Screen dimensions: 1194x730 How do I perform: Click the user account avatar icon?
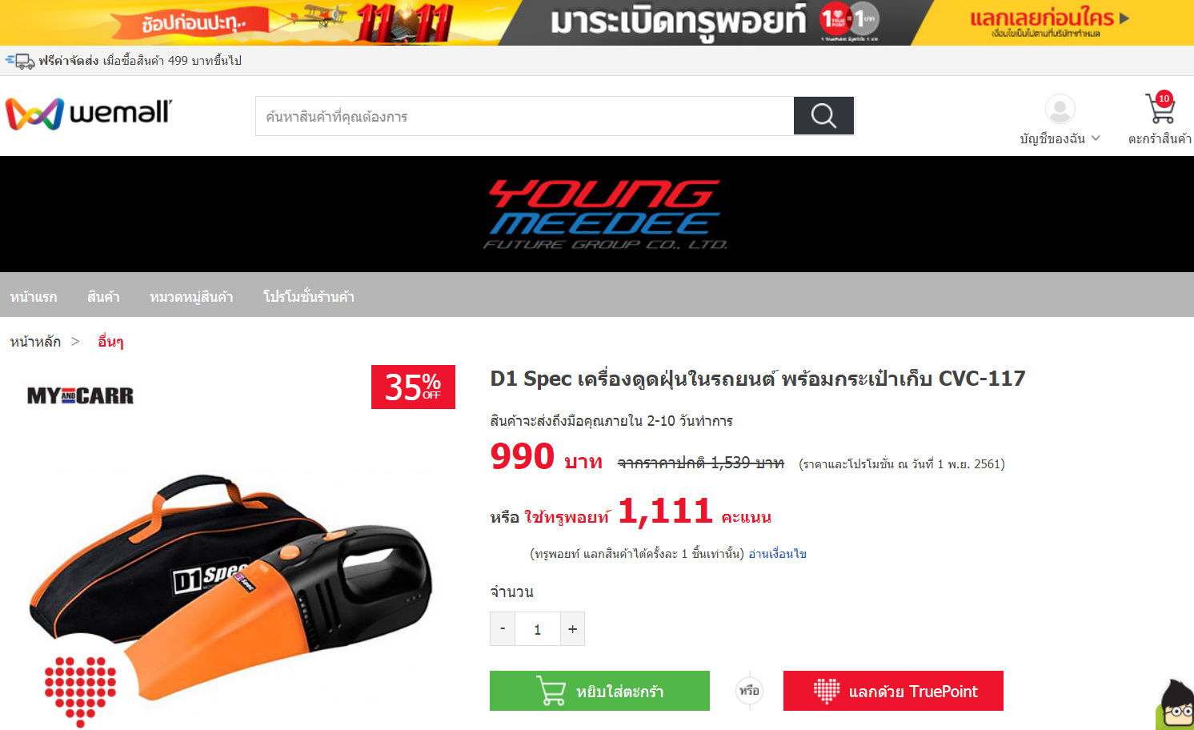pyautogui.click(x=1060, y=109)
